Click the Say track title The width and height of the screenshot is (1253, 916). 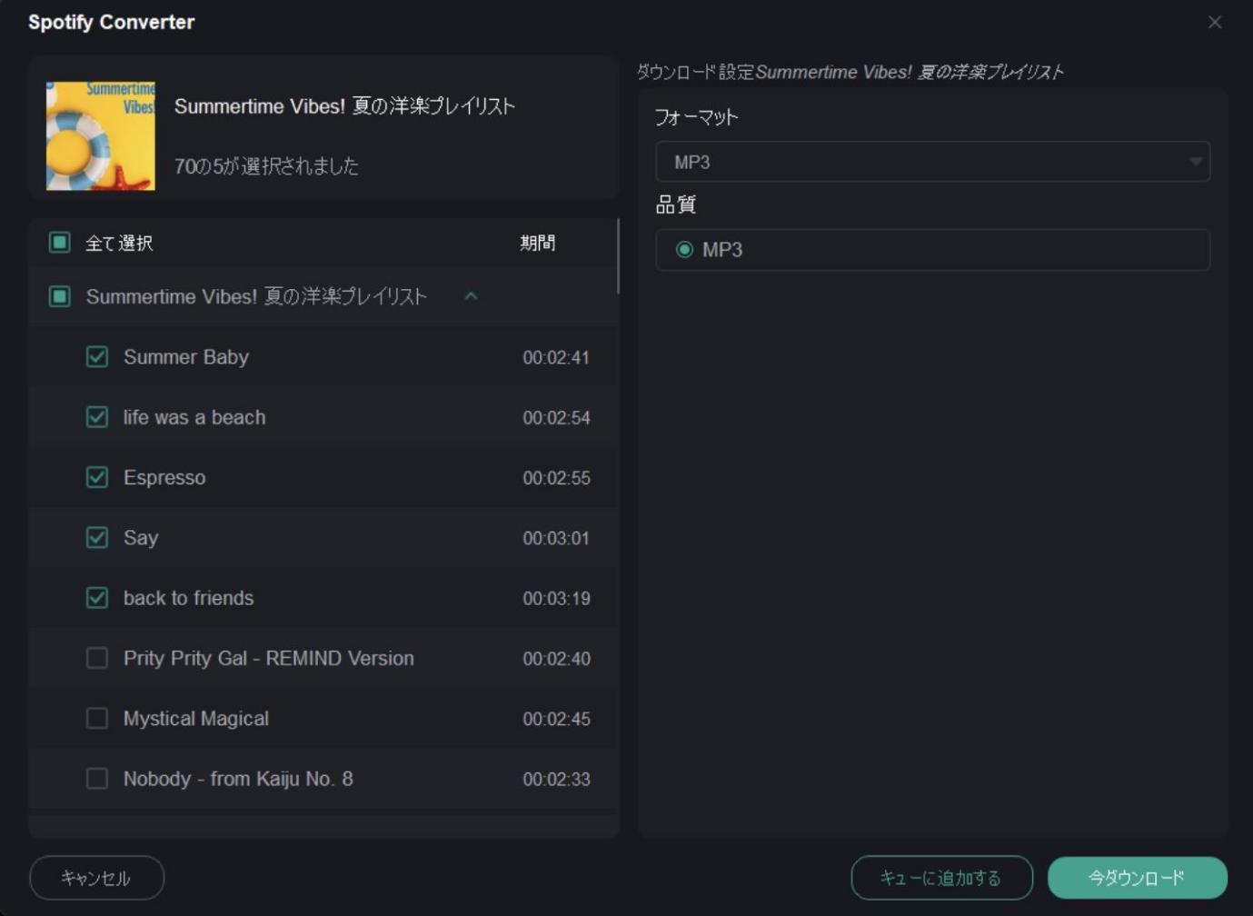pos(141,538)
